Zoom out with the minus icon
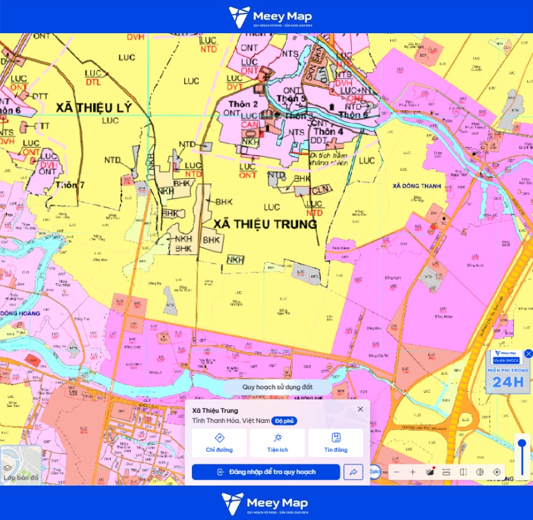 tap(397, 472)
